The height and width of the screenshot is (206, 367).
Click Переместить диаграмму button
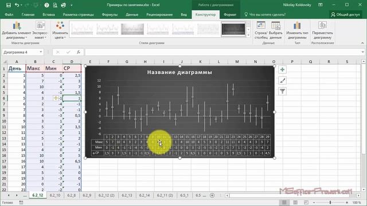coord(322,30)
